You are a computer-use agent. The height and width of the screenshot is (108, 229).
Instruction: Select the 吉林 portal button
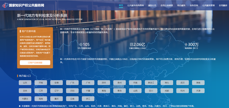(x=25, y=91)
